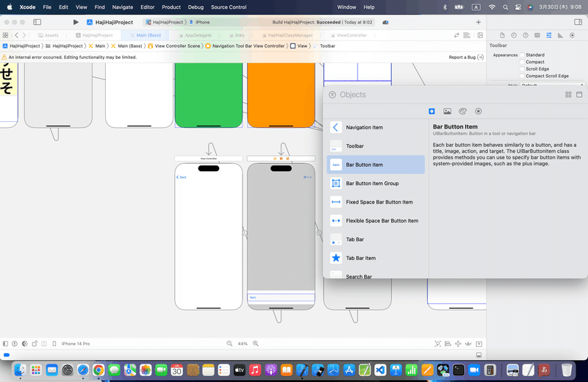This screenshot has width=588, height=382.
Task: Open Add New Constraints icon
Action: pyautogui.click(x=458, y=344)
